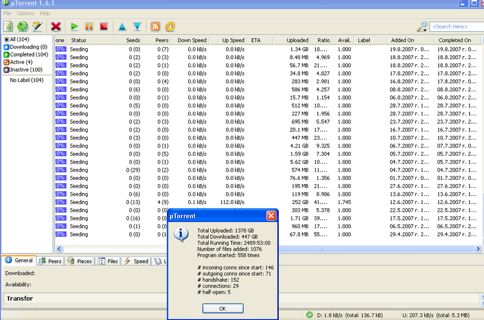The height and width of the screenshot is (320, 484).
Task: Sort by the Ratio column header
Action: coord(322,40)
